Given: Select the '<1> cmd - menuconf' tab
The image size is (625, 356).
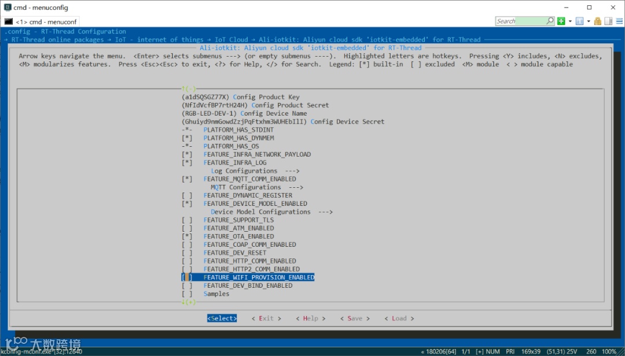Looking at the screenshot, I should click(x=41, y=21).
